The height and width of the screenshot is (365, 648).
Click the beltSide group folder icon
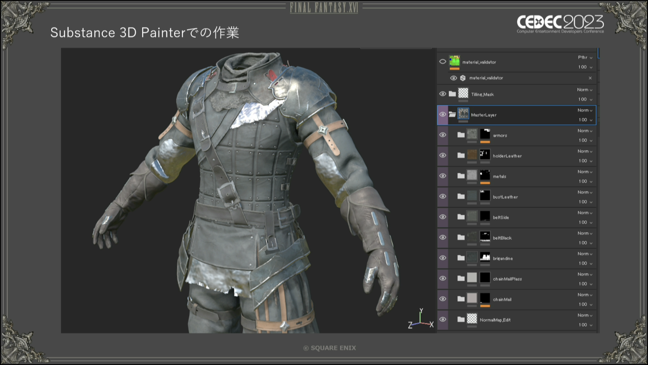click(461, 216)
